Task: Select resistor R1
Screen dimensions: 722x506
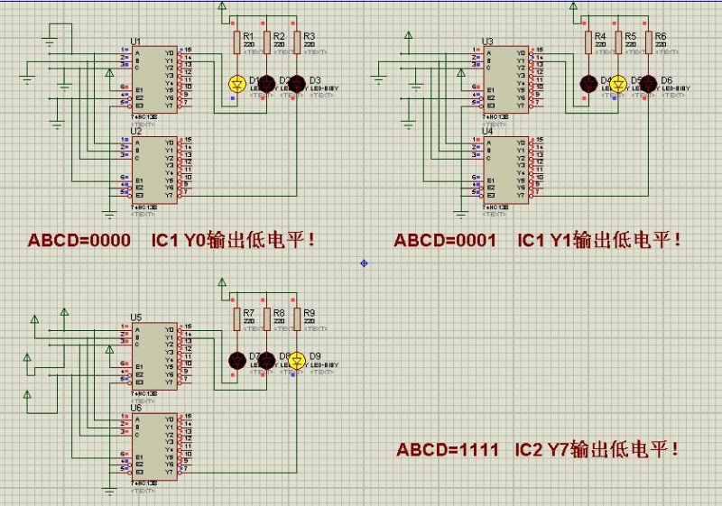Action: point(236,42)
